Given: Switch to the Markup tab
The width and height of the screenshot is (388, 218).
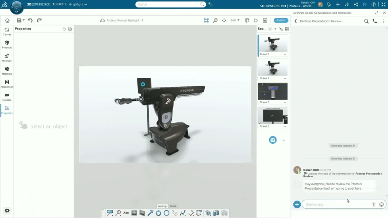Looking at the screenshot, I should (162, 206).
